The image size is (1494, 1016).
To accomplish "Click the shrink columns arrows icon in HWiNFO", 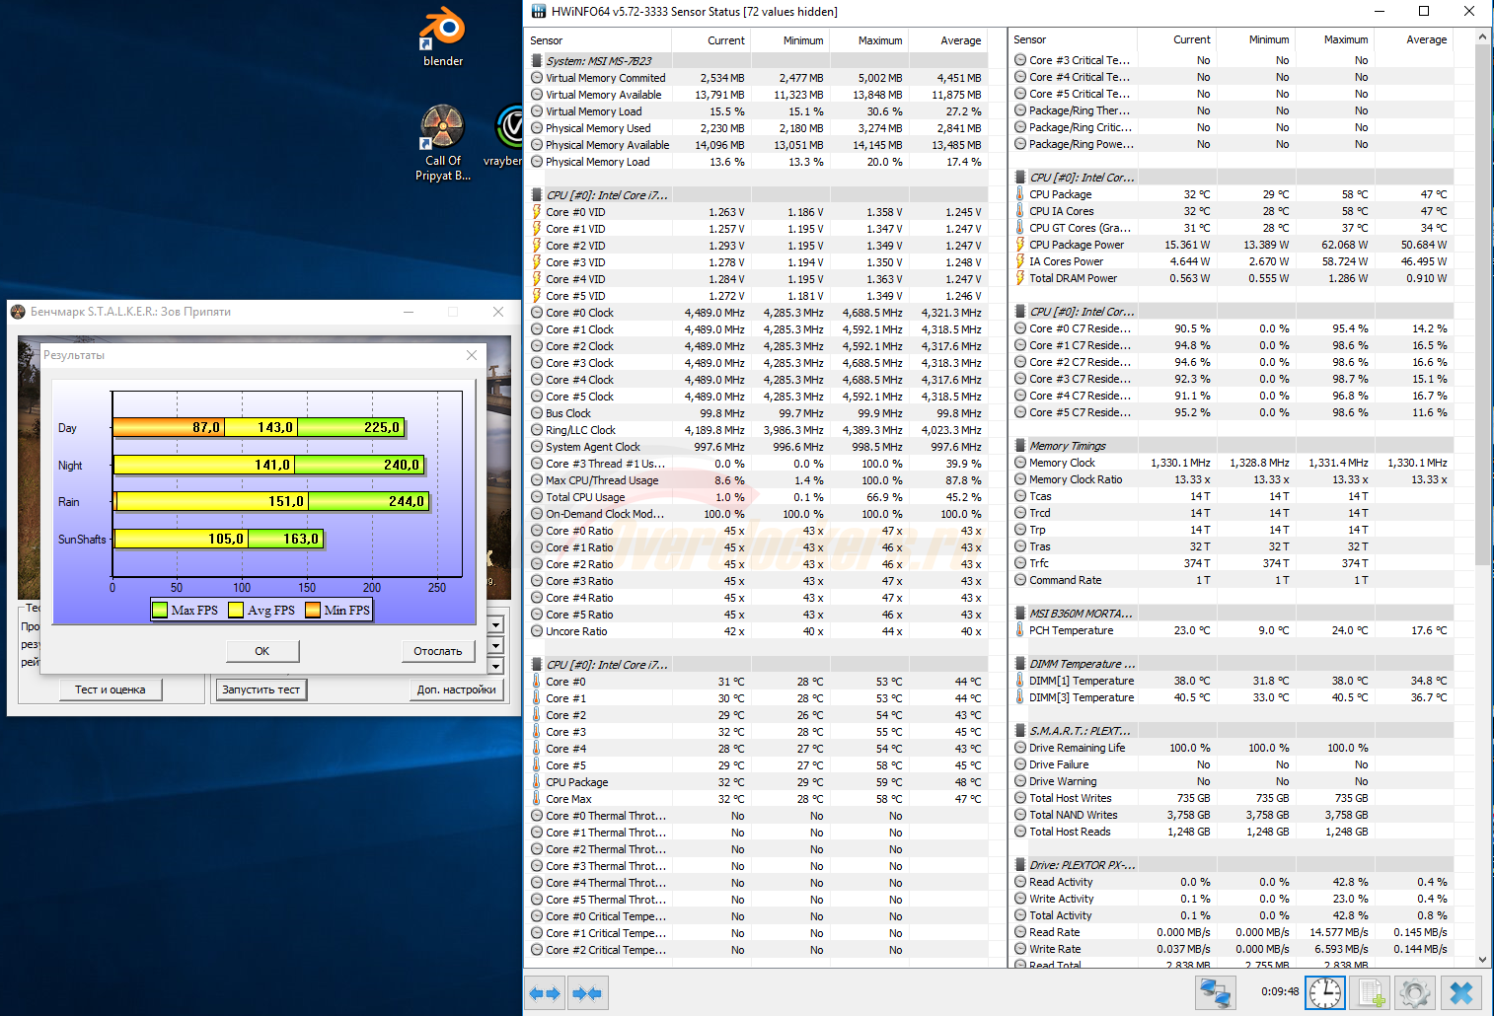I will [587, 993].
